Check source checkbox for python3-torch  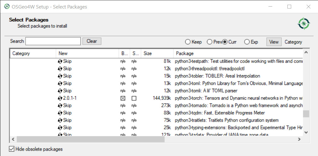click(x=134, y=98)
